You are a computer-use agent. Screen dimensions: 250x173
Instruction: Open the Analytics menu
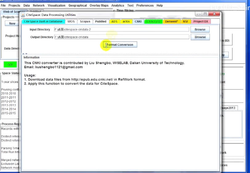(118, 6)
